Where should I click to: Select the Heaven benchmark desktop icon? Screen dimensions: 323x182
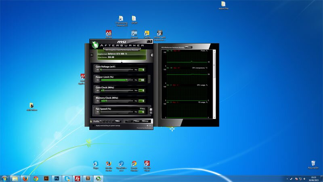(x=134, y=34)
